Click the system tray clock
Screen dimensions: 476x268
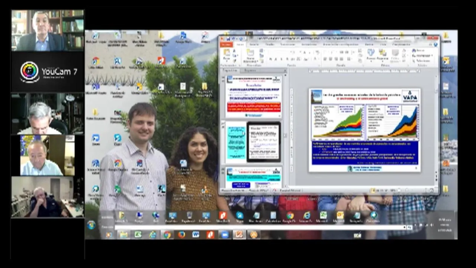click(444, 225)
